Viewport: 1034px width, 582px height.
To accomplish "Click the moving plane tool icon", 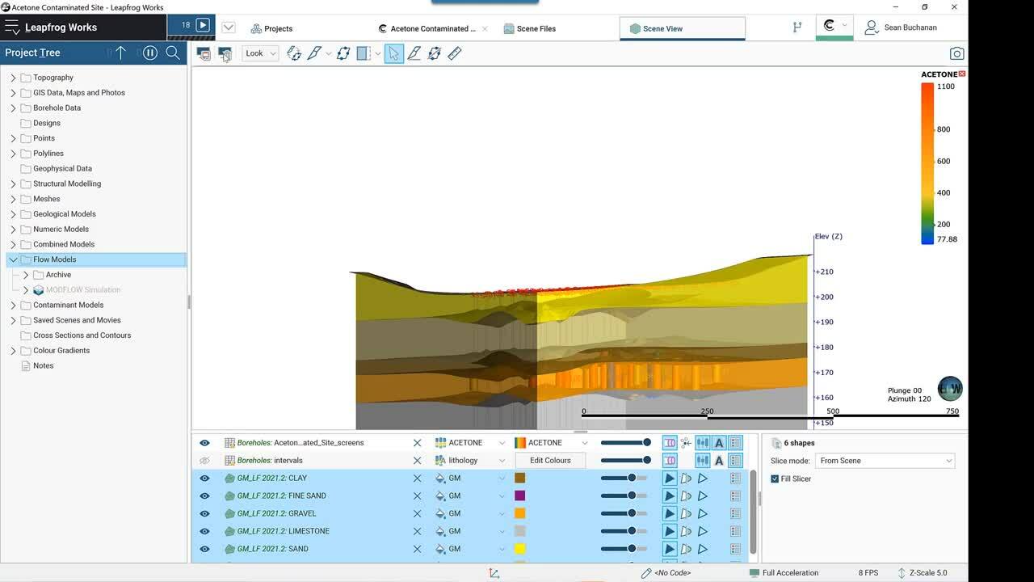I will 343,53.
